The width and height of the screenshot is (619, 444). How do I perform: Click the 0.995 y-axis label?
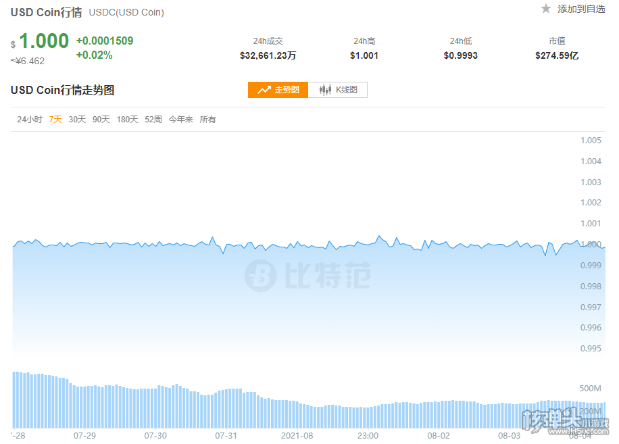pyautogui.click(x=591, y=349)
